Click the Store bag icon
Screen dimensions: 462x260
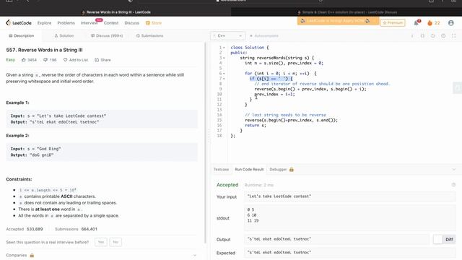pos(148,22)
